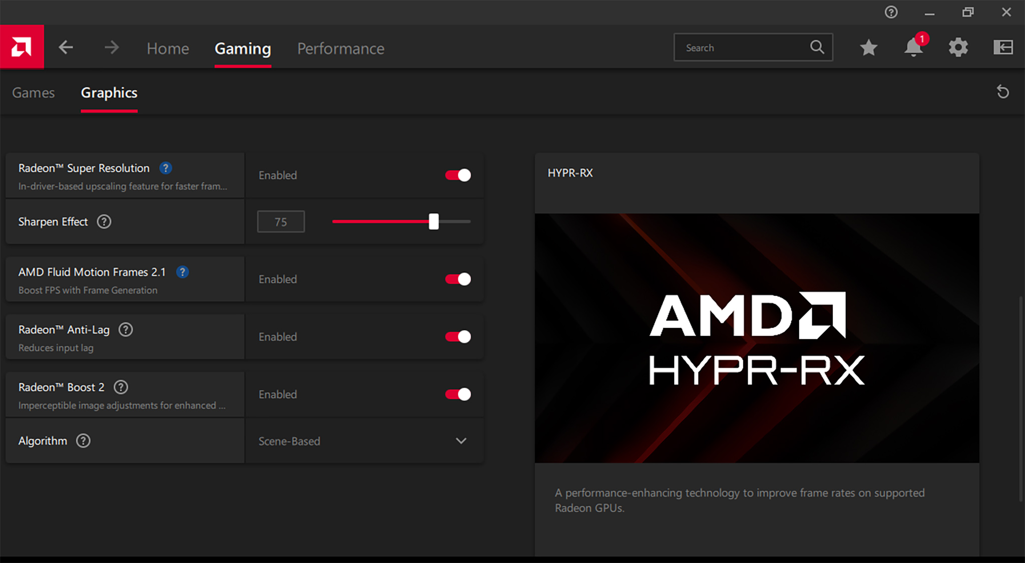
Task: Click the back navigation arrow
Action: 66,47
